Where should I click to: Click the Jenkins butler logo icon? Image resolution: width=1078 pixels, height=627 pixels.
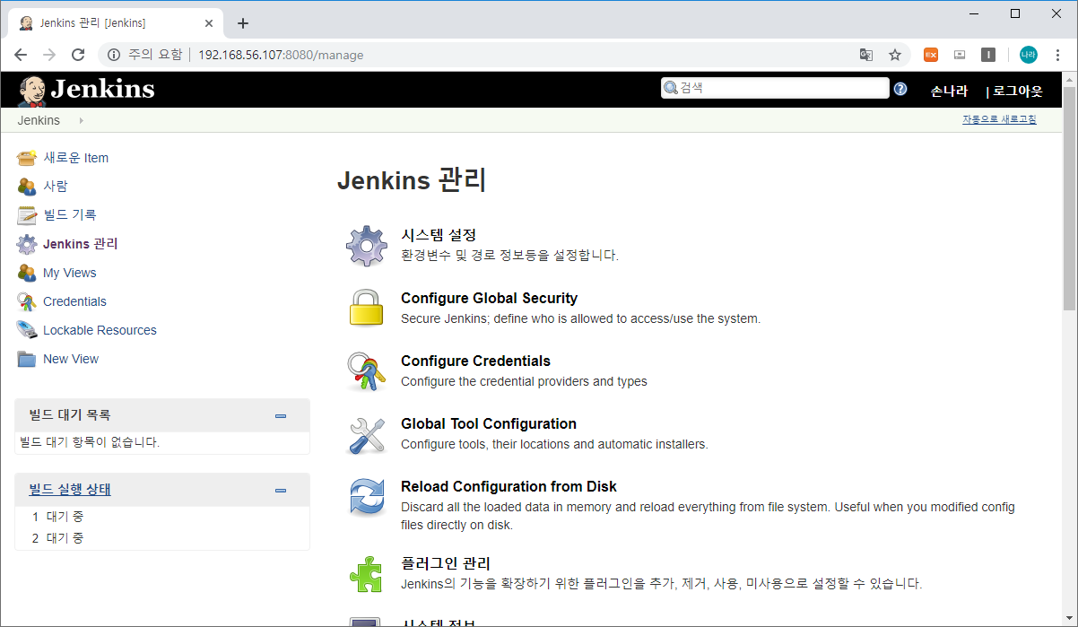point(31,90)
